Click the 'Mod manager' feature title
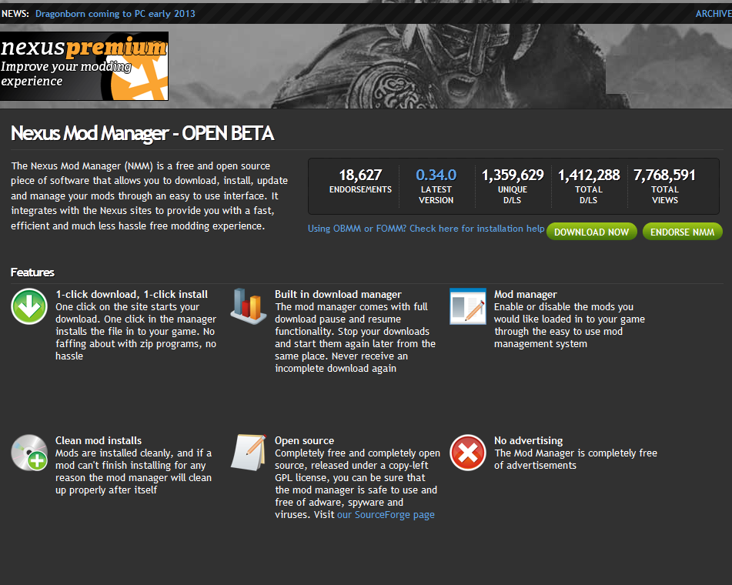The height and width of the screenshot is (585, 732). 526,294
